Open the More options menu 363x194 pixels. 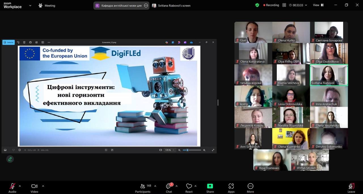coord(250,188)
